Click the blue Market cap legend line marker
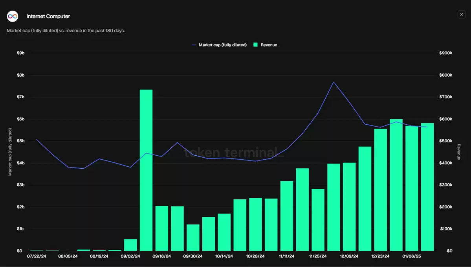Image resolution: width=471 pixels, height=267 pixels. pyautogui.click(x=194, y=45)
